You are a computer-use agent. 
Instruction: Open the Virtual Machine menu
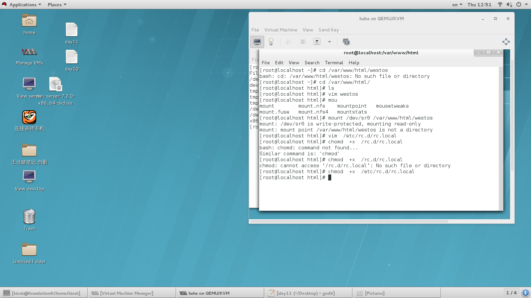click(281, 30)
